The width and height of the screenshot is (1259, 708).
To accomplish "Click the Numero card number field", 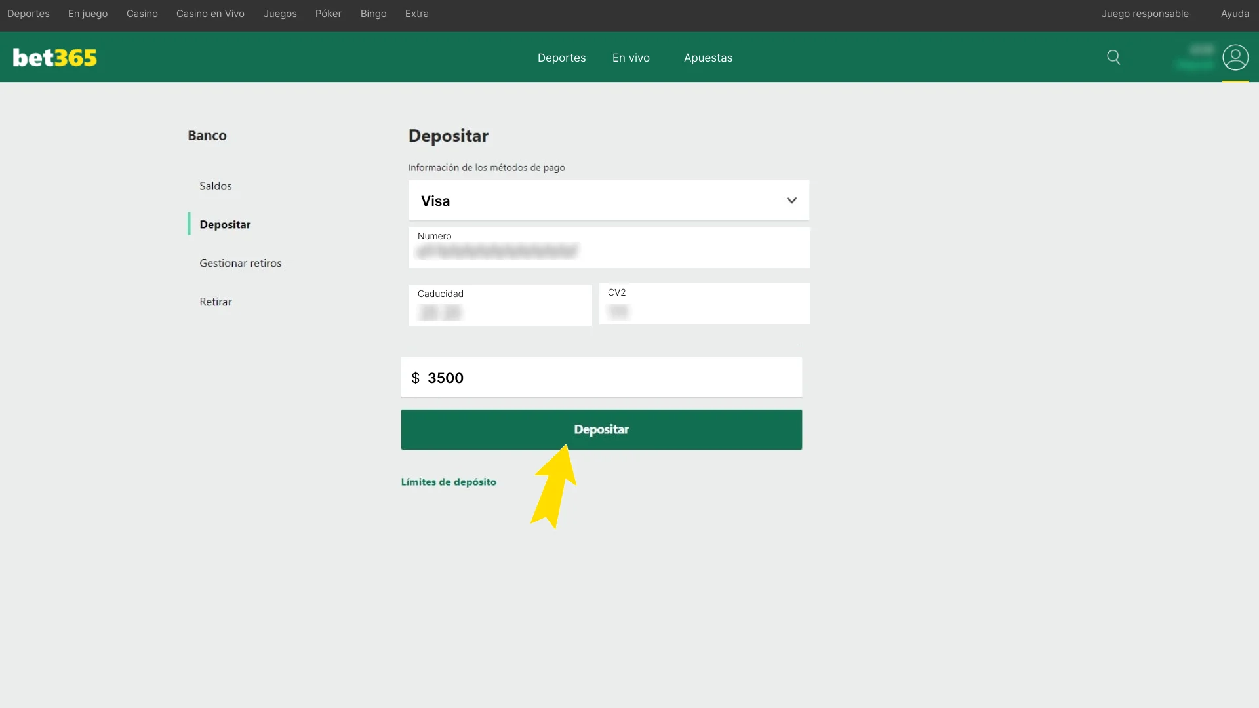I will click(609, 250).
